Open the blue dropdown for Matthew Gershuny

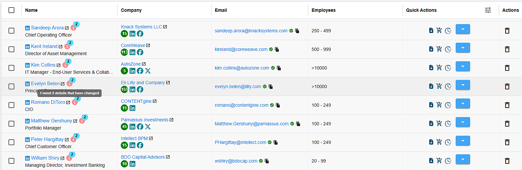coord(463,122)
